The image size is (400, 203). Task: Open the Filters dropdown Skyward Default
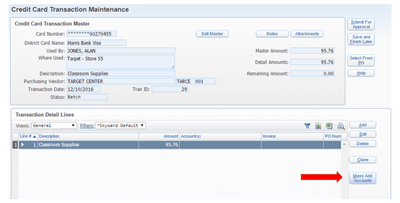tap(121, 126)
